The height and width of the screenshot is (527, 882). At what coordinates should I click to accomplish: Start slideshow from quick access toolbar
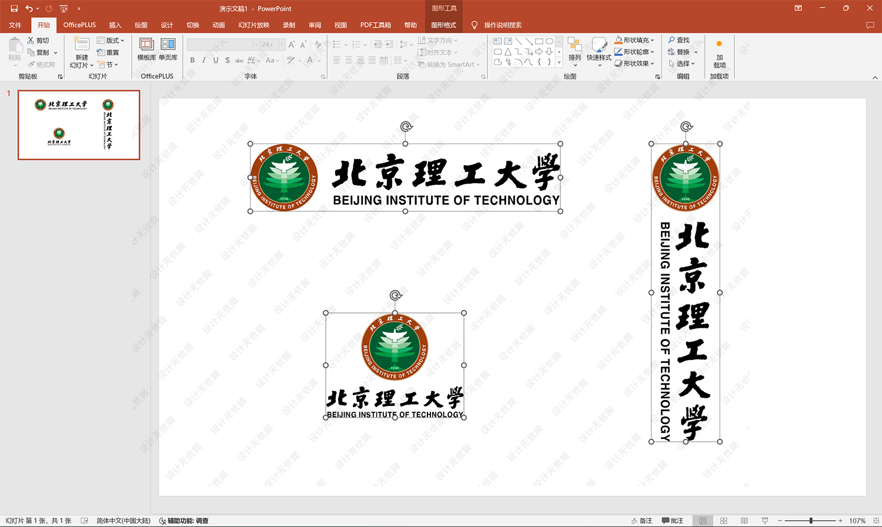pyautogui.click(x=64, y=8)
